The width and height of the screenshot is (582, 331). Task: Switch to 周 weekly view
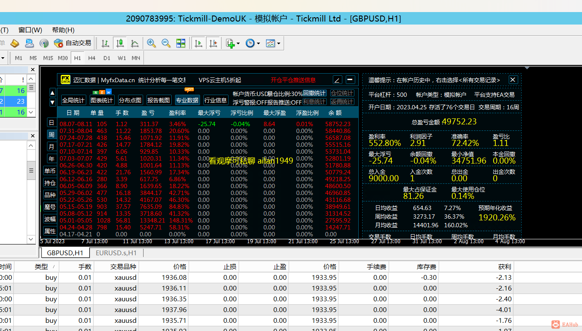pos(51,135)
